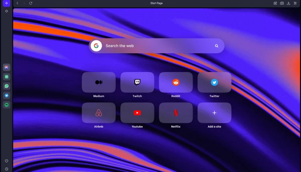Open Spotify player in the sidebar

pyautogui.click(x=6, y=105)
